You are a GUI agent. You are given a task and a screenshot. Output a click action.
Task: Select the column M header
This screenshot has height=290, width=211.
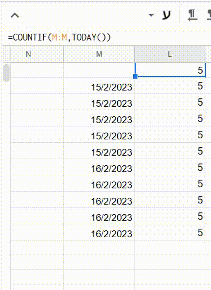(99, 54)
